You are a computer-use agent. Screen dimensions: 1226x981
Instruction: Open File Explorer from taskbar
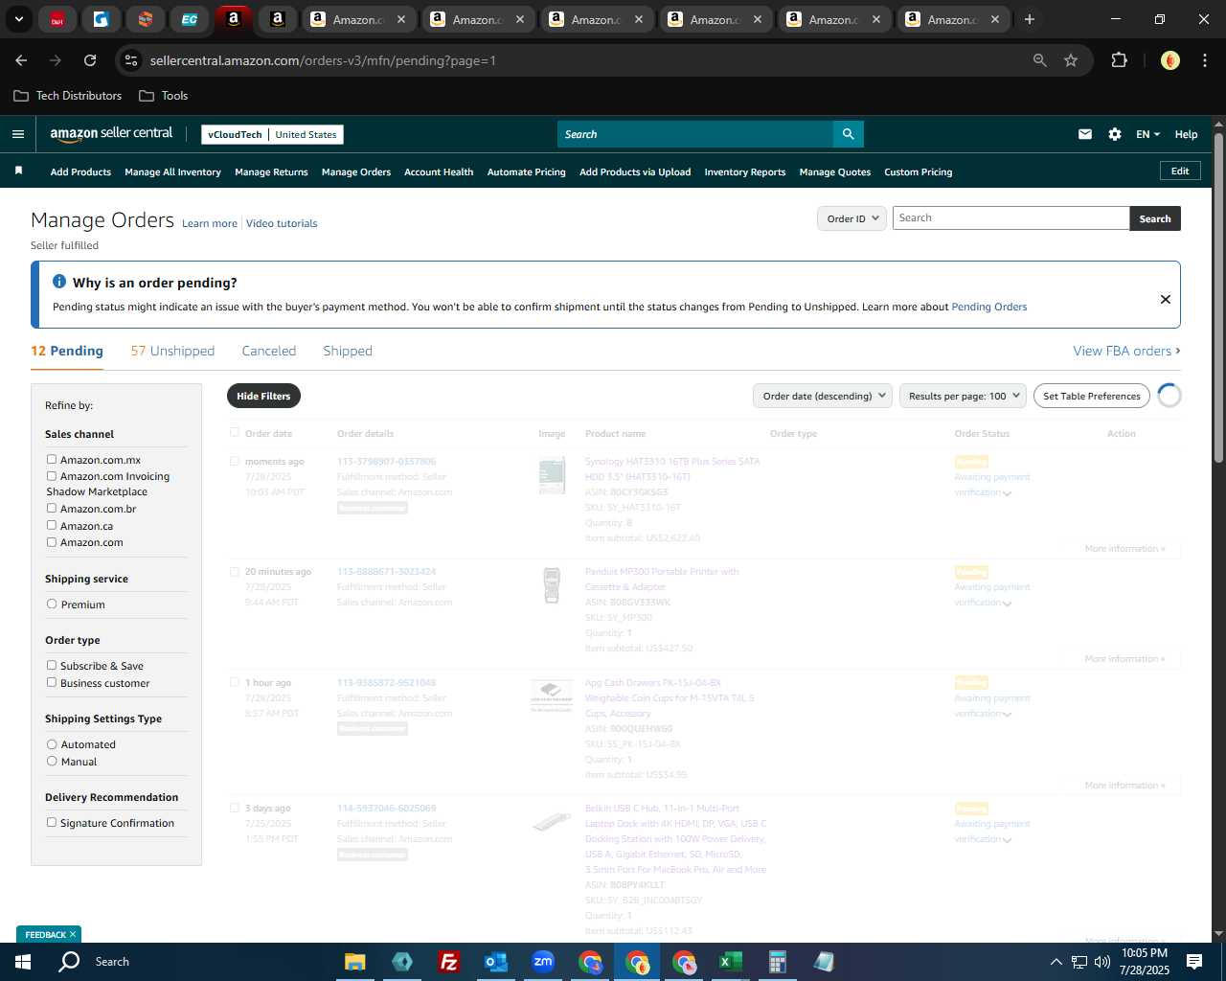[x=355, y=962]
